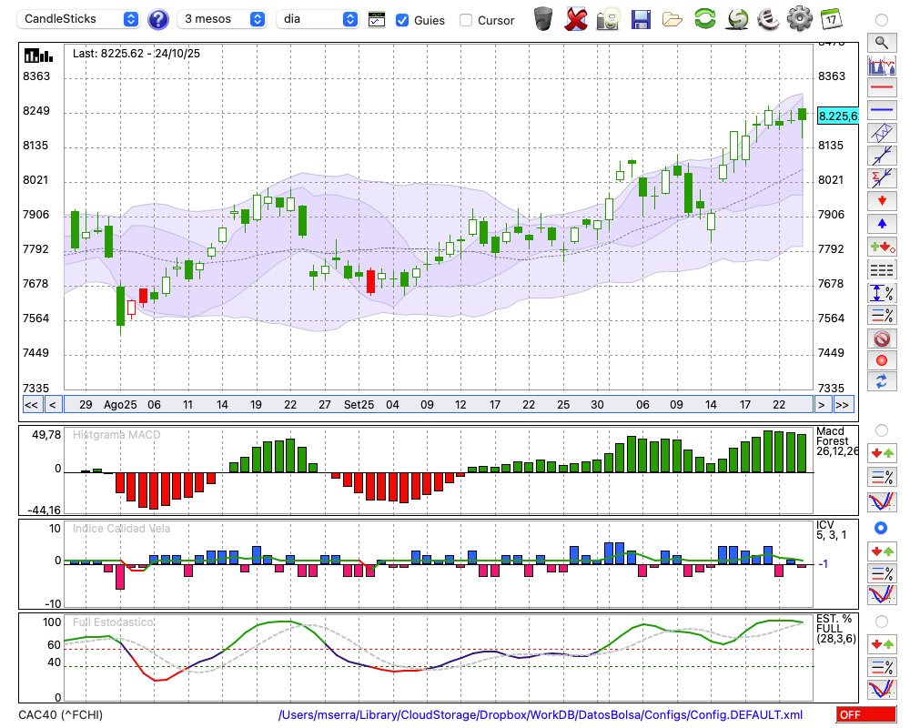Click the blue rotating arrows icon in the sidebar
Screen dimensions: 910x728
click(x=882, y=381)
